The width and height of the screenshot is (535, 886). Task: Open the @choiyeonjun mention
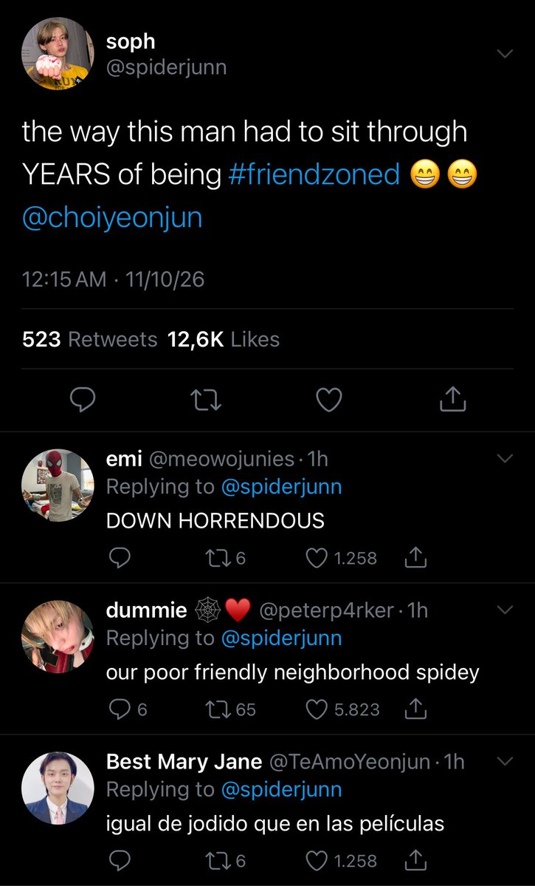coord(111,217)
